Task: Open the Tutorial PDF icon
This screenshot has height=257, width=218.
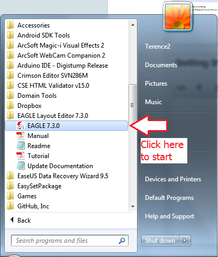Action: (x=21, y=155)
